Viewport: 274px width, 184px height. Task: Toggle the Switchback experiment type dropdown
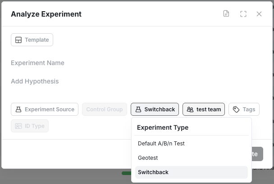155,110
